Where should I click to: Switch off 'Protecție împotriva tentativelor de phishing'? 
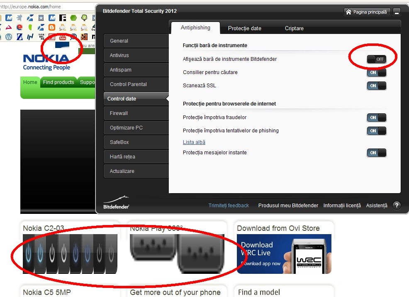click(376, 131)
